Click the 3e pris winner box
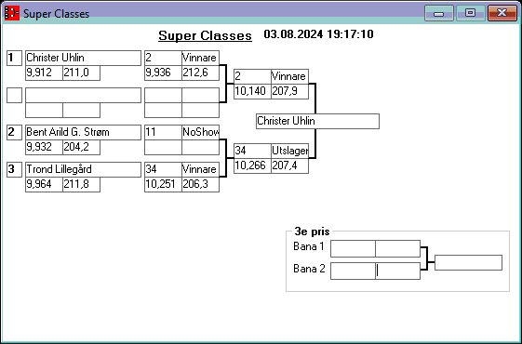Image resolution: width=522 pixels, height=344 pixels. click(x=468, y=263)
